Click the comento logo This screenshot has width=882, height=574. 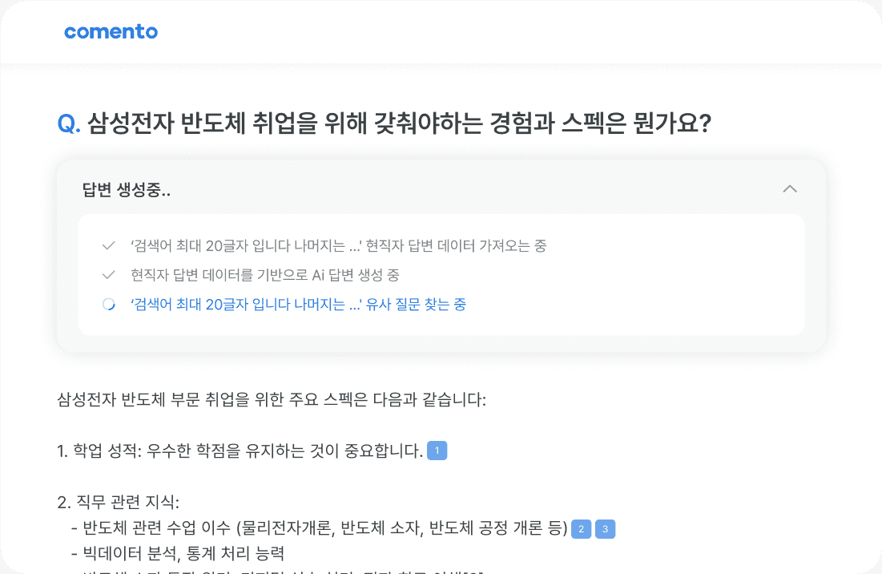(111, 32)
